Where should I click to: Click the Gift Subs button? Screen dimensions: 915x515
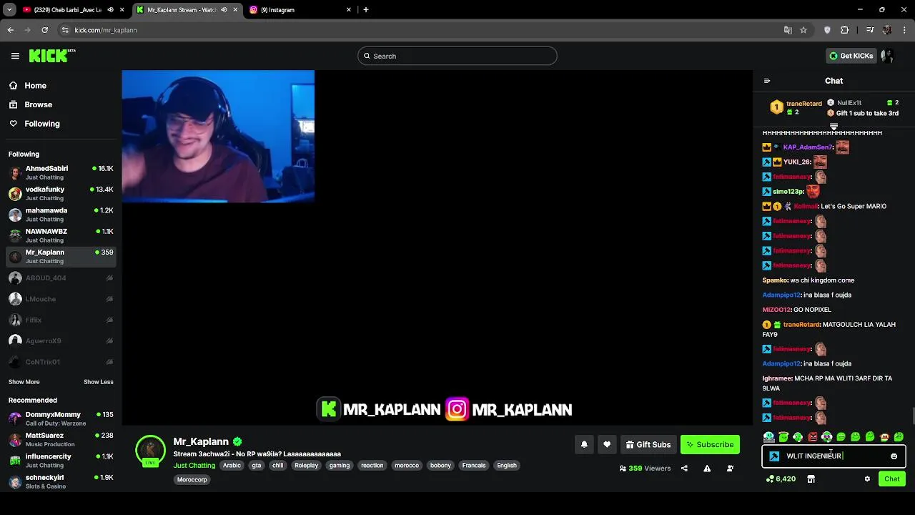point(648,445)
